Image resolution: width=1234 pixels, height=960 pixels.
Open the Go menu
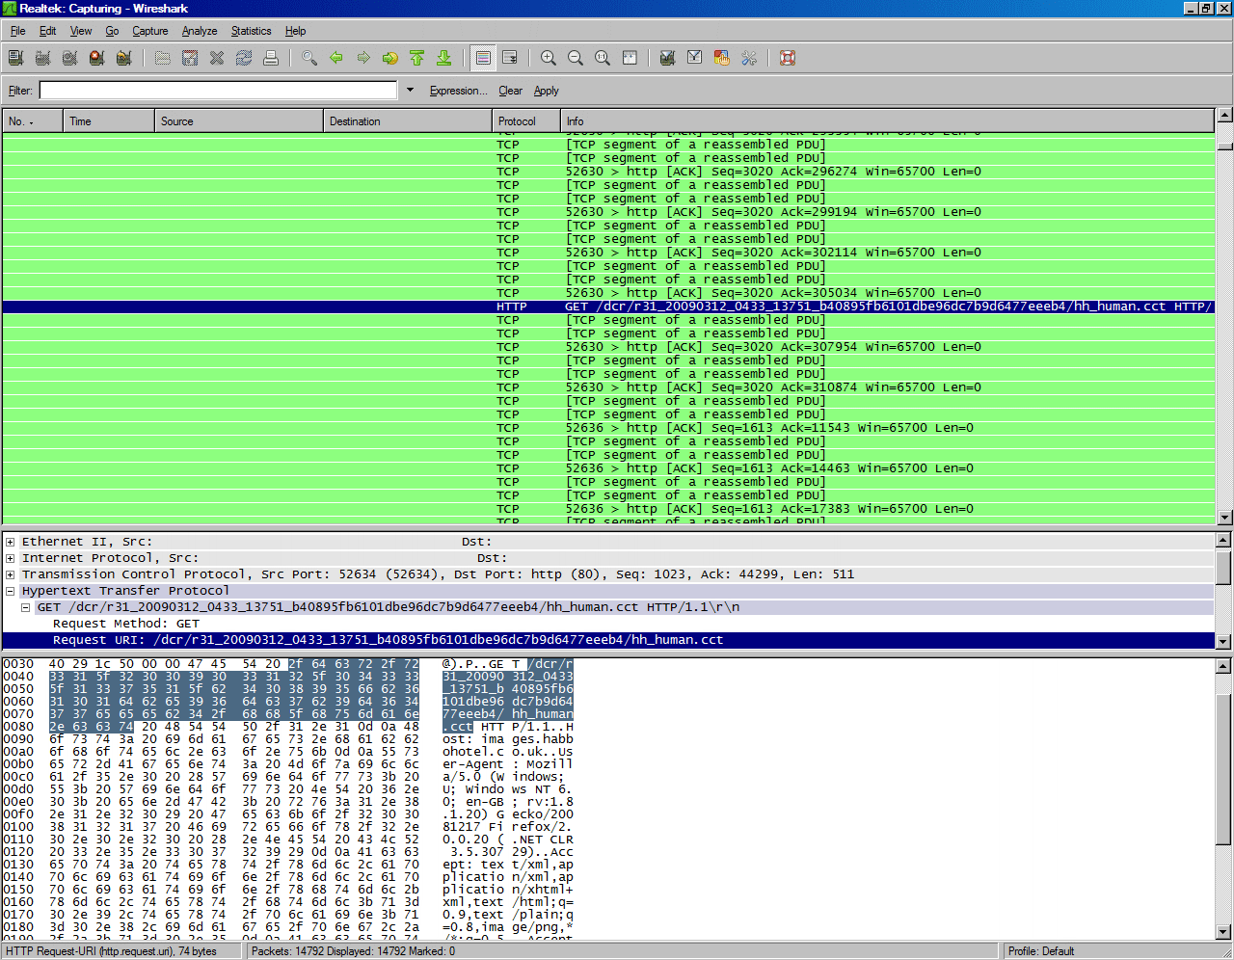click(113, 31)
